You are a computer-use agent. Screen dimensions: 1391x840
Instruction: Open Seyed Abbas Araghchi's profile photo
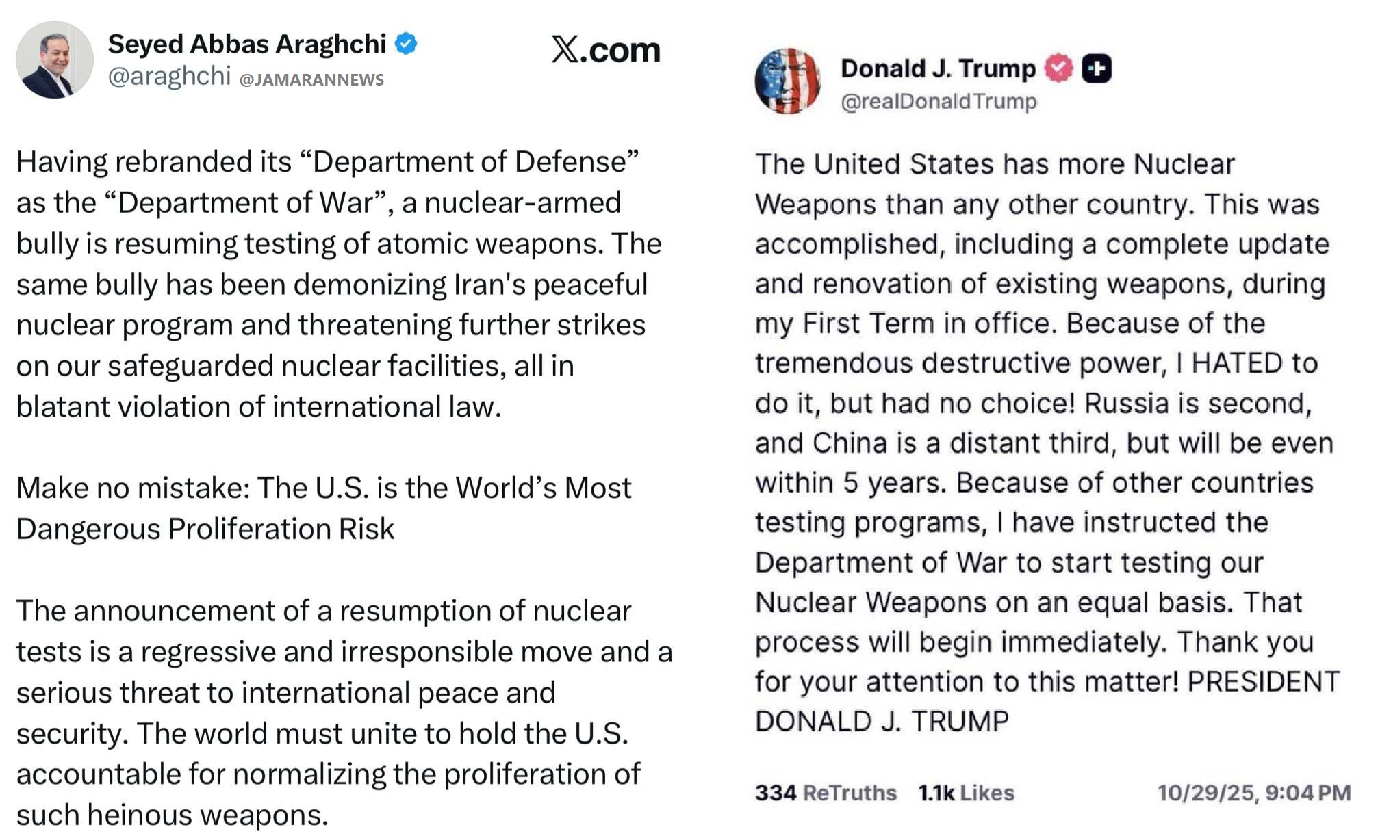click(55, 60)
